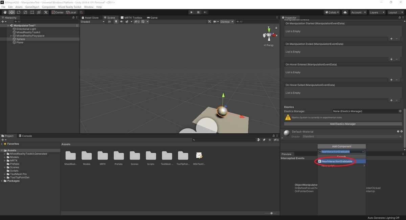The width and height of the screenshot is (406, 220).
Task: Switch scene to 2D view
Action: (109, 22)
